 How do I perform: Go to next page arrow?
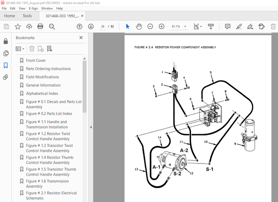91,26
